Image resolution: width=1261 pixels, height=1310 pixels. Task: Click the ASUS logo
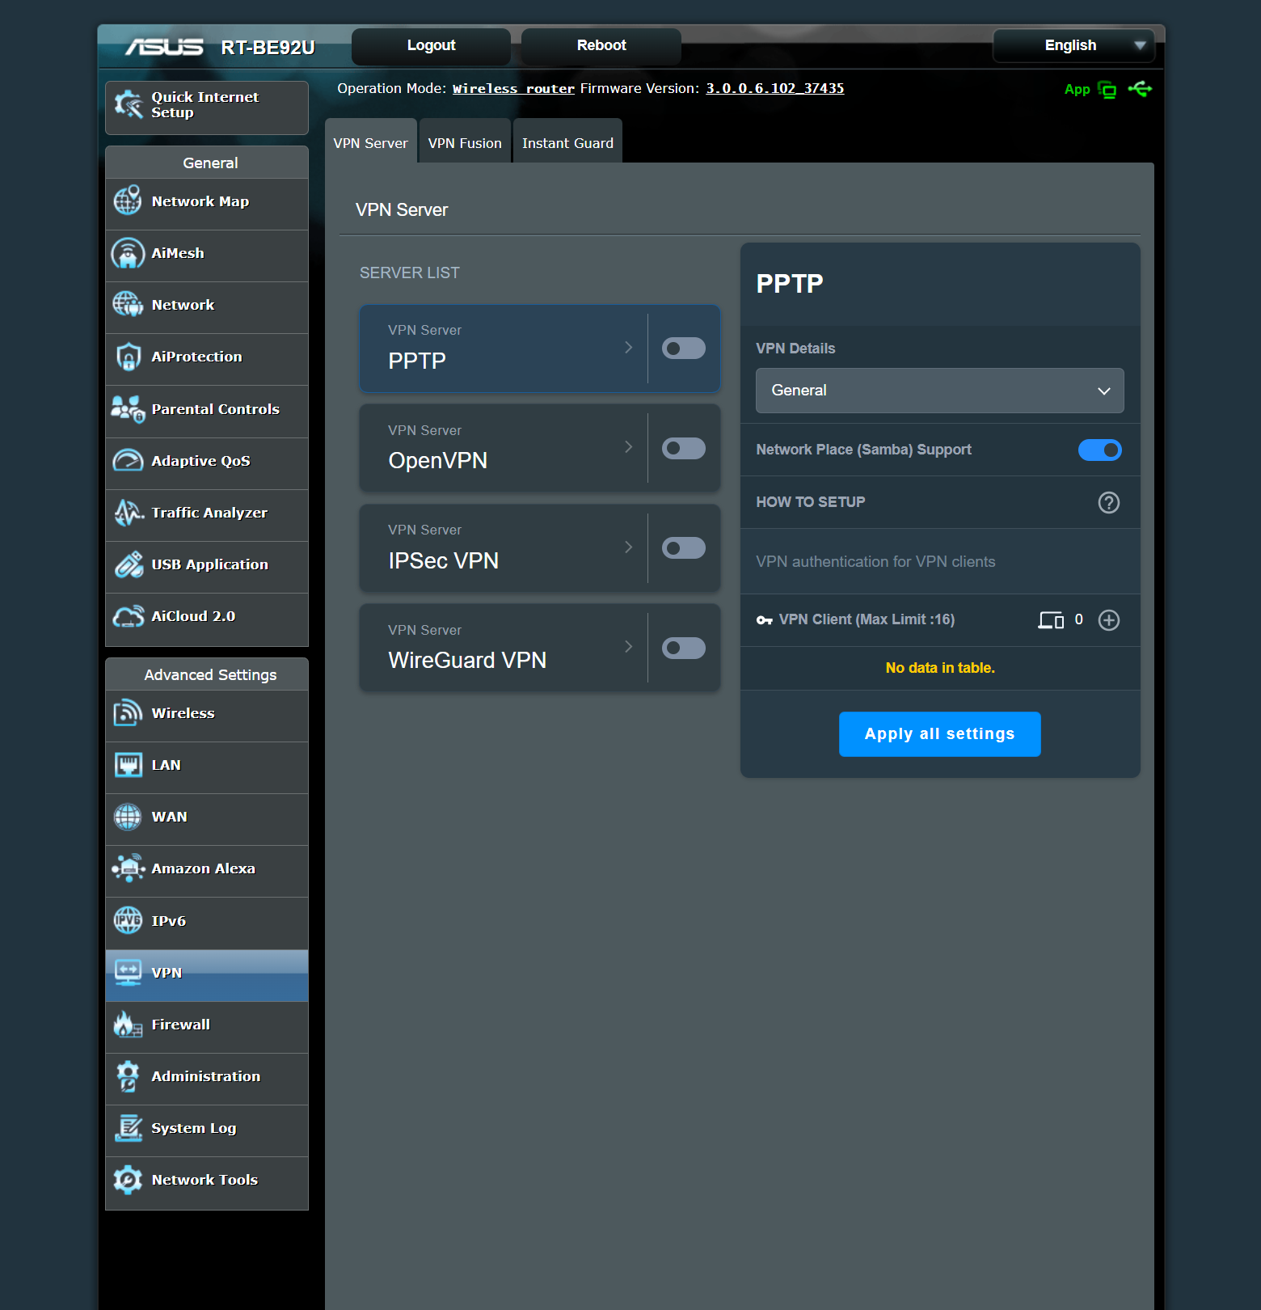click(164, 48)
